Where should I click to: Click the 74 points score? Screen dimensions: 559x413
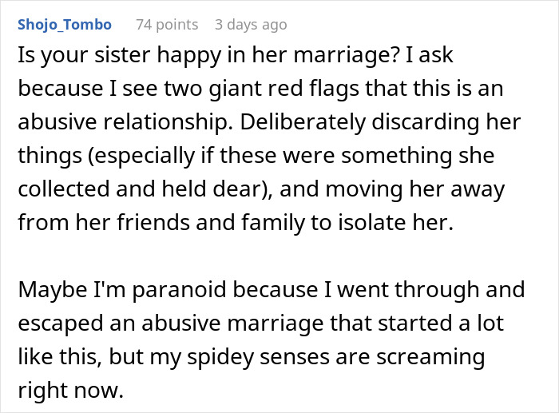[167, 25]
